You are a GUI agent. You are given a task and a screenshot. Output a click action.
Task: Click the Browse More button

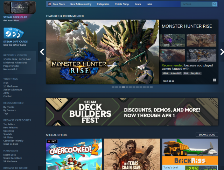(206, 135)
